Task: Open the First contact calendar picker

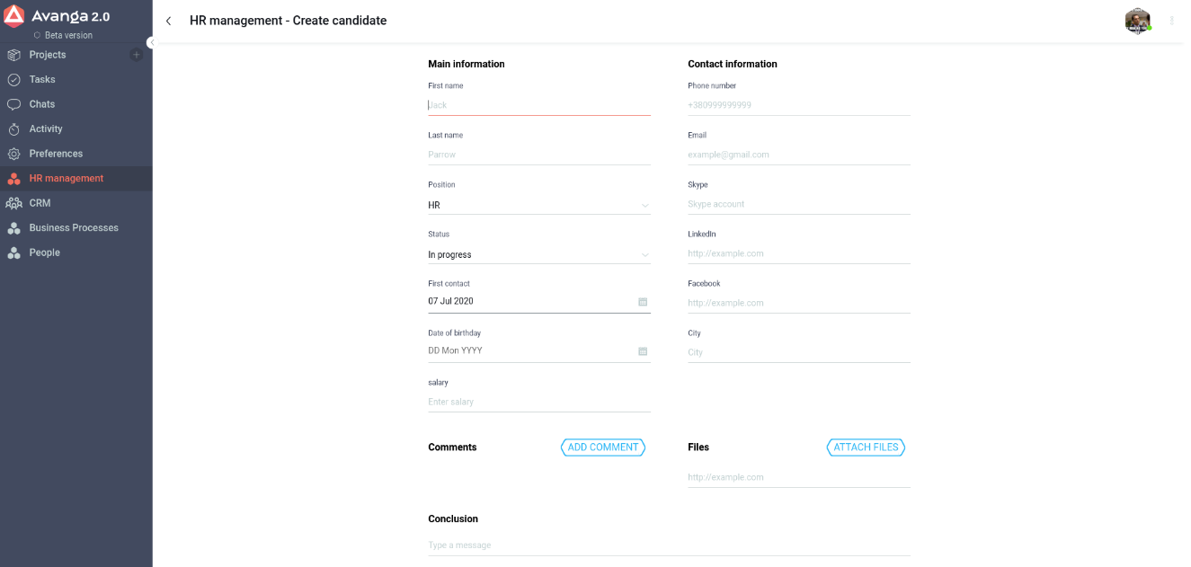Action: (643, 302)
